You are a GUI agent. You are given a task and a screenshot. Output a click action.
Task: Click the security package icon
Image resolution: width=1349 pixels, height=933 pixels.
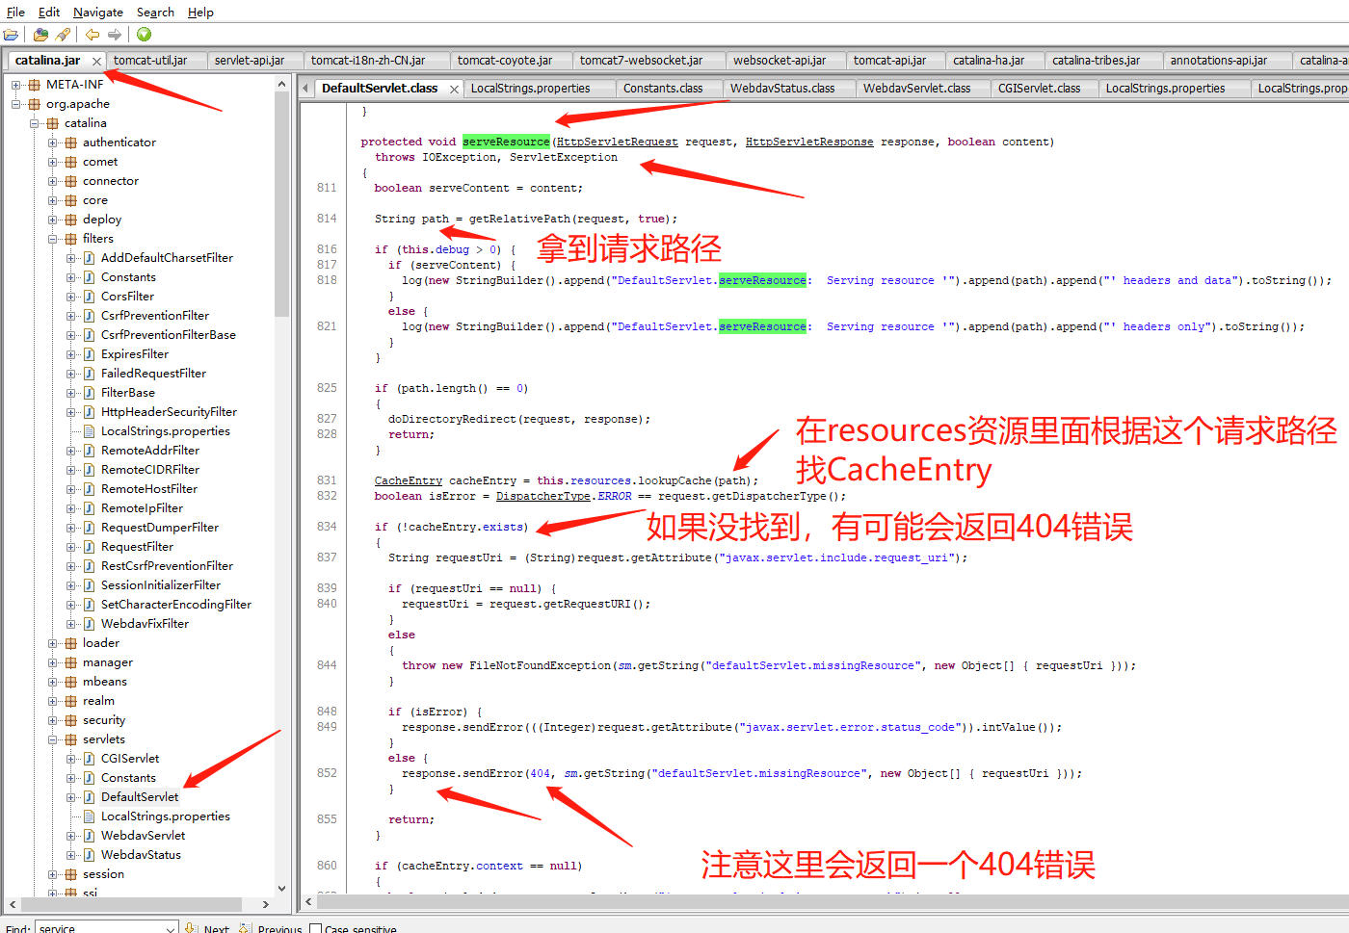pos(70,720)
